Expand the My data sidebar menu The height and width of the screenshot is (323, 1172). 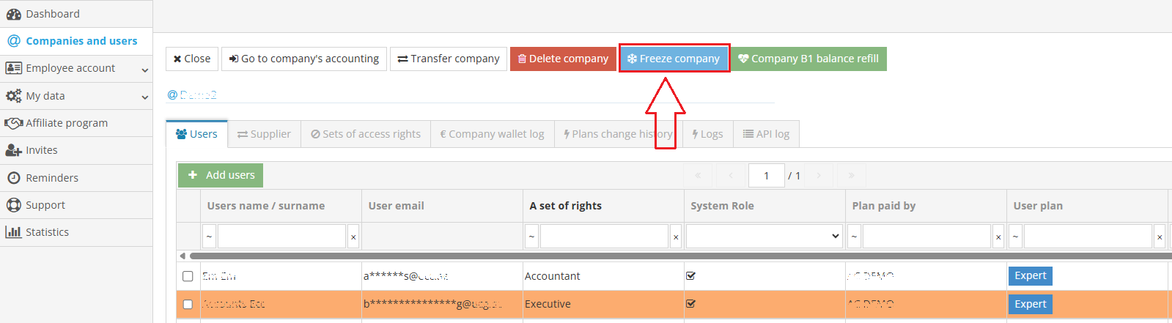[144, 97]
